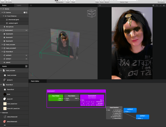Add a new asset with plus button
Screen dimensions: 166x127
26,66
